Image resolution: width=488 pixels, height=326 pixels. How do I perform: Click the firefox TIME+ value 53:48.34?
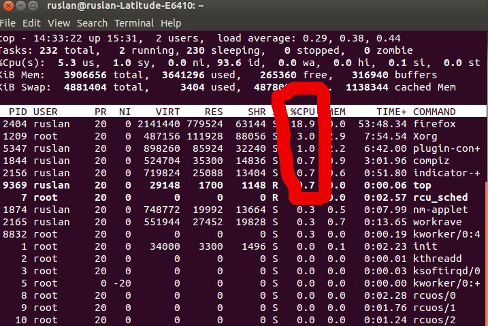pos(383,124)
